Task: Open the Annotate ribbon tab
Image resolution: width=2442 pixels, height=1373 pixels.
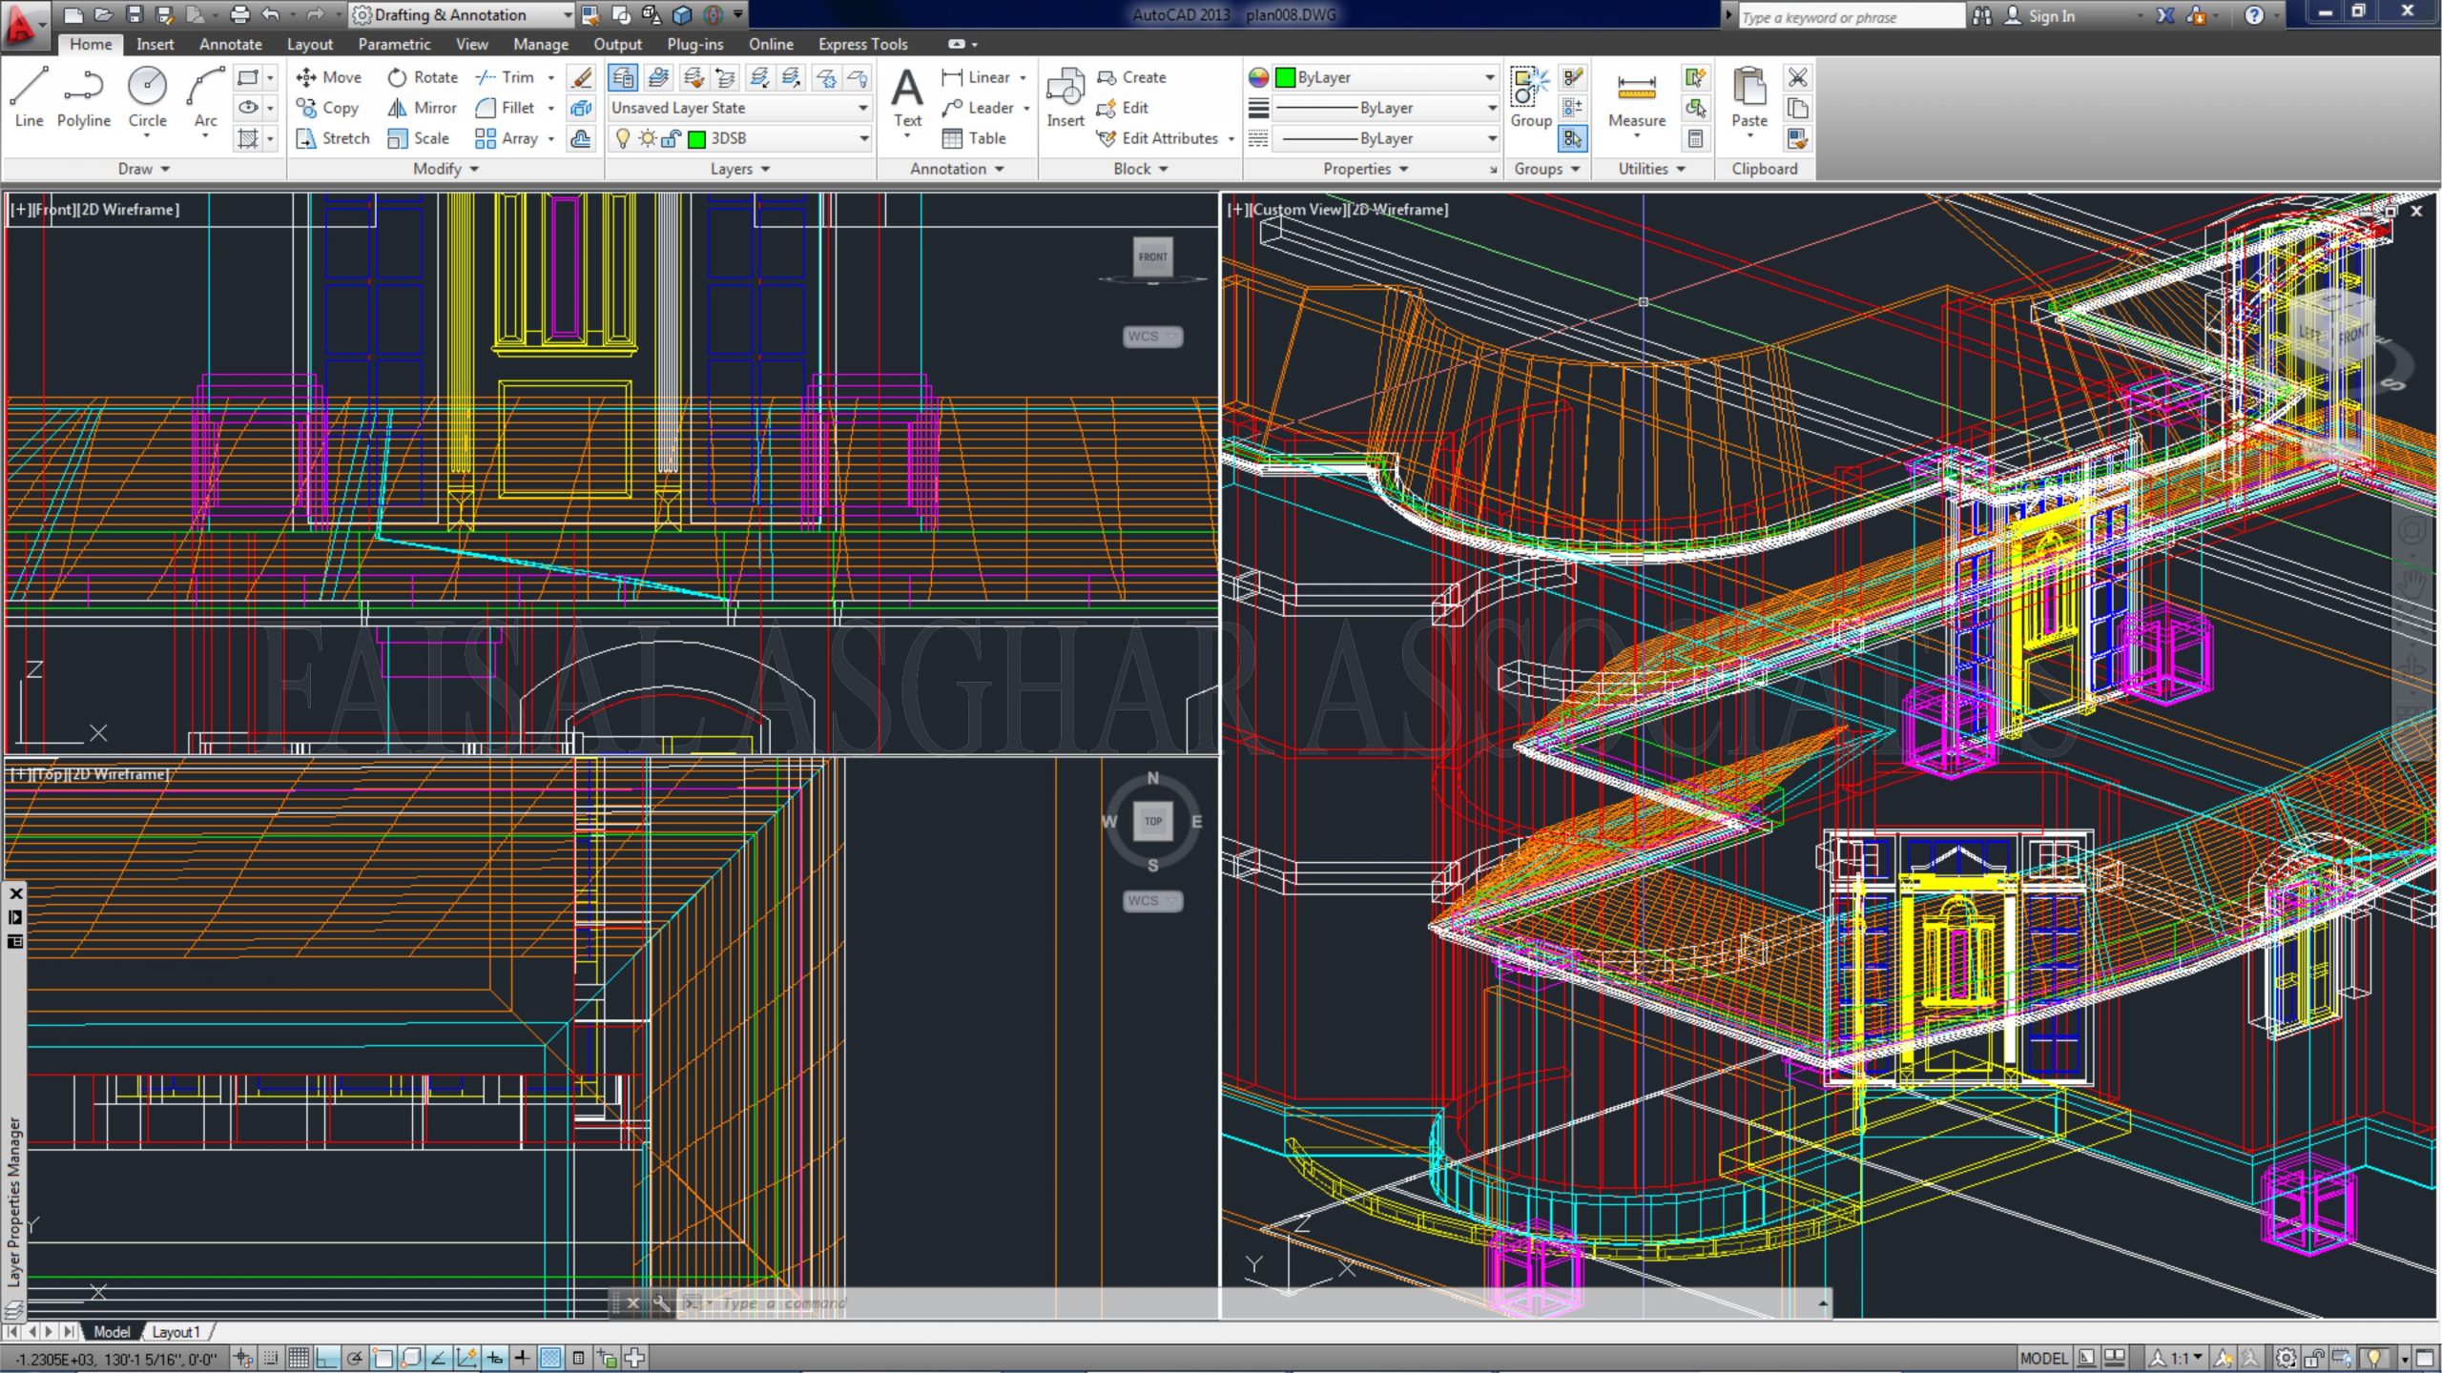Action: click(x=230, y=44)
